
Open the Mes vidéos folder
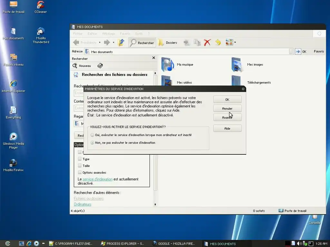177,81
